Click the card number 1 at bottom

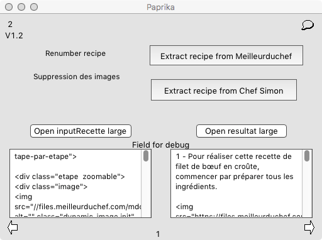(158, 234)
